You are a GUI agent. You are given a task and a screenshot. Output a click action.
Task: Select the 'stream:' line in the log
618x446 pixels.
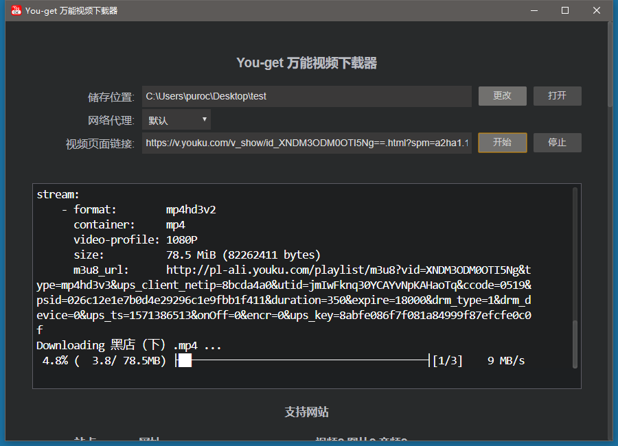[x=58, y=195]
